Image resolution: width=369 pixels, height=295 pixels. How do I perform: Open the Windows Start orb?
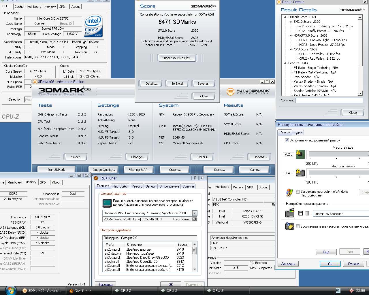[11, 290]
